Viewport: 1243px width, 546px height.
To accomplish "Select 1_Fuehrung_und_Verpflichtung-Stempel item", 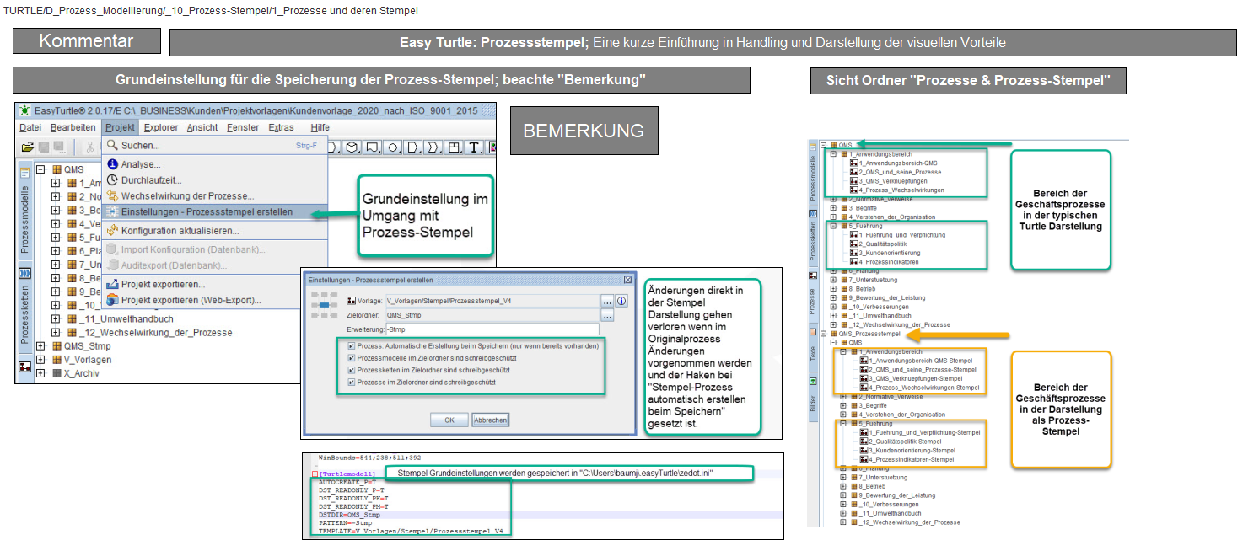I will click(x=925, y=432).
